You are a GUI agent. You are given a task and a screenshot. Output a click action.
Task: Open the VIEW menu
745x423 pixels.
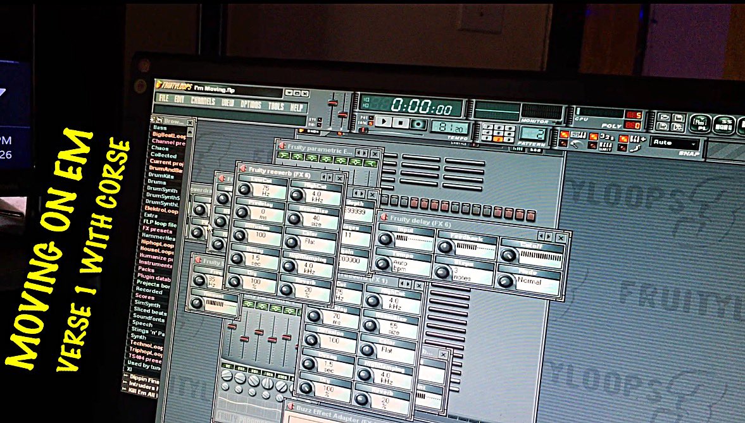tap(228, 102)
